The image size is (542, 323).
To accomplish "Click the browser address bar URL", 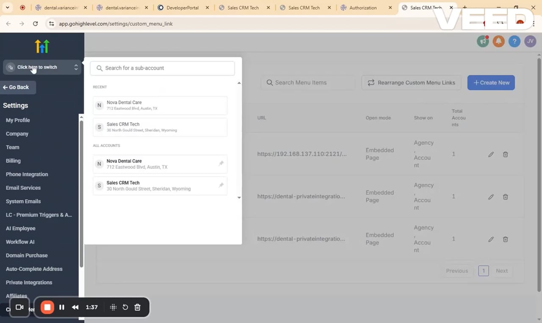I will click(116, 24).
